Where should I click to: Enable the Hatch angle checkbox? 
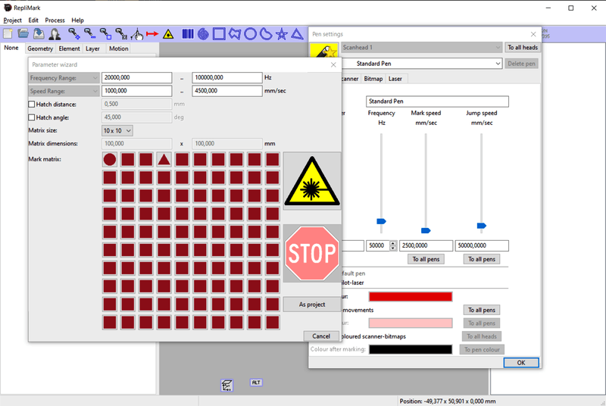point(32,117)
